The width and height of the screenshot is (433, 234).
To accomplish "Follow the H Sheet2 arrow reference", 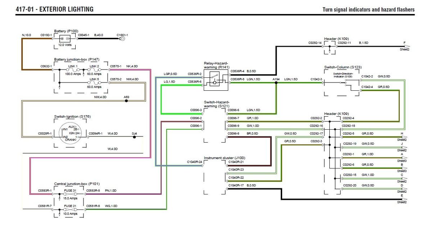I will (x=402, y=136).
